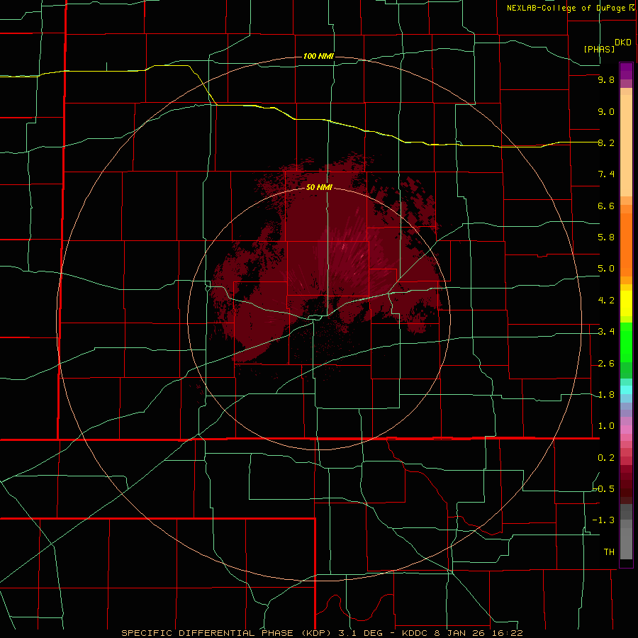Click the -1.3 scale value
This screenshot has height=638, width=638.
pyautogui.click(x=604, y=520)
